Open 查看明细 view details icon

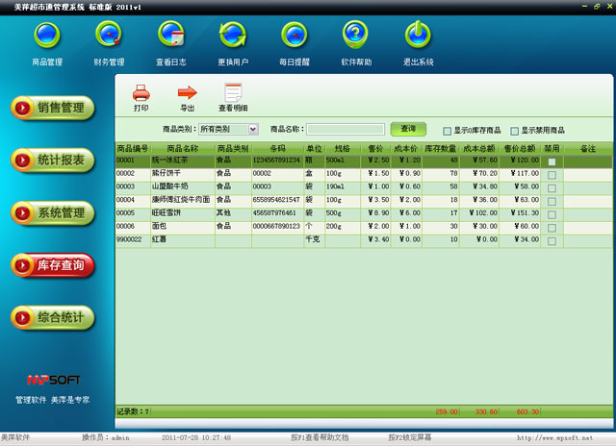coord(232,93)
